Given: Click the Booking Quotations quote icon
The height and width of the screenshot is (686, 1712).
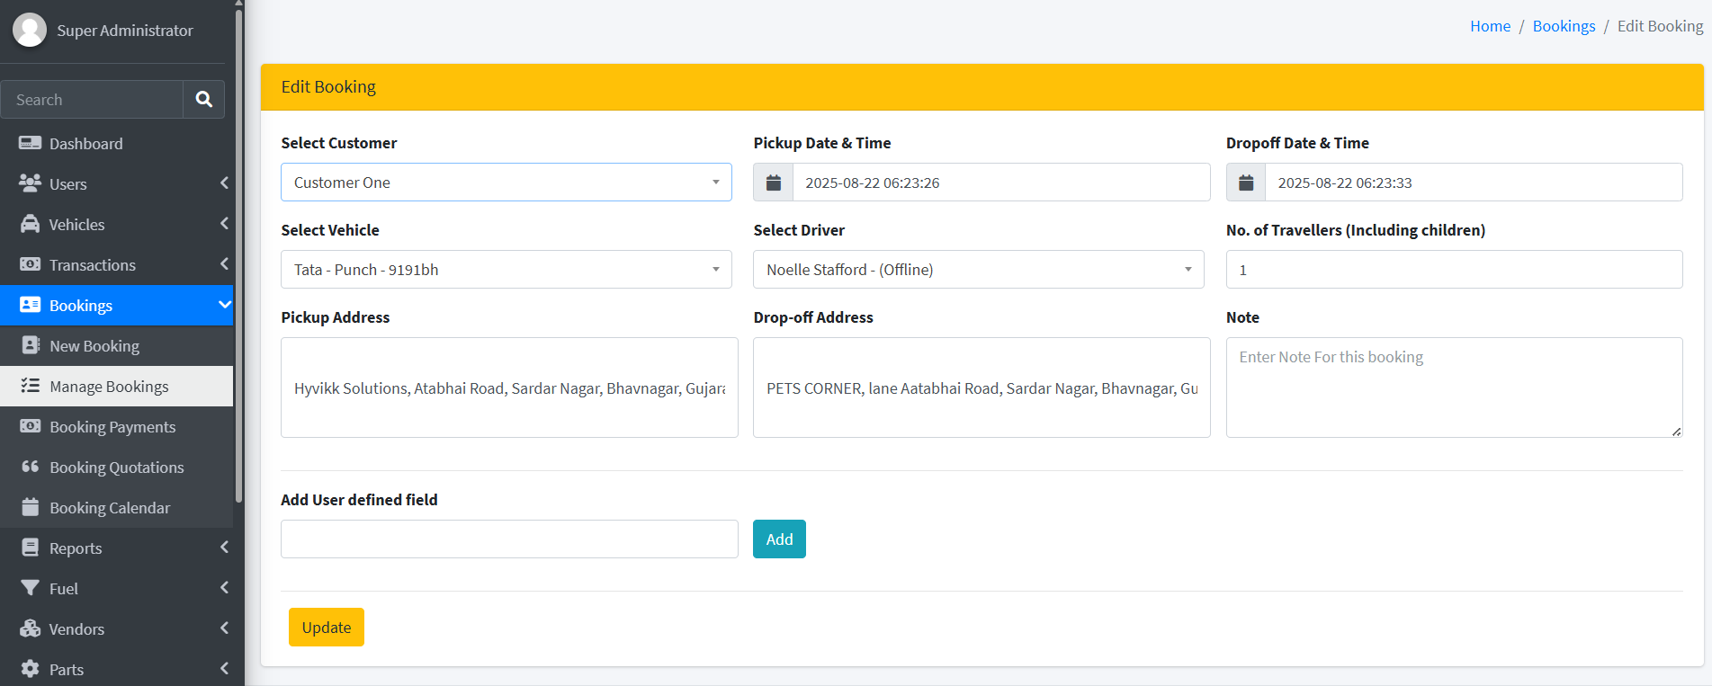Looking at the screenshot, I should (x=31, y=467).
